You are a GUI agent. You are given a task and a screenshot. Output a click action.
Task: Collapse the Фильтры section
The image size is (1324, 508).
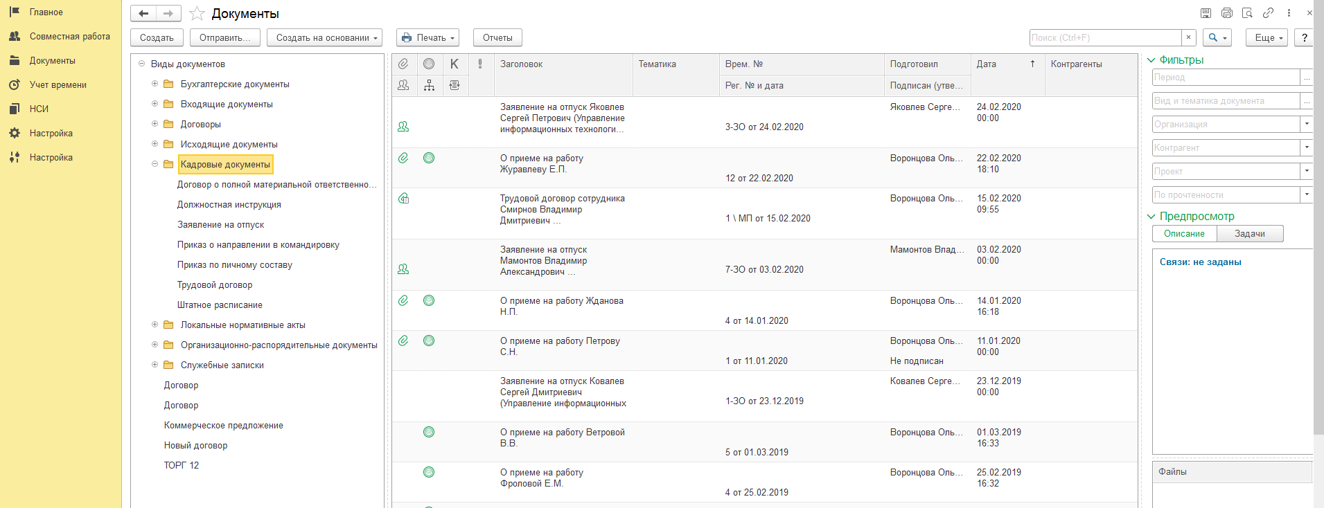(1151, 60)
